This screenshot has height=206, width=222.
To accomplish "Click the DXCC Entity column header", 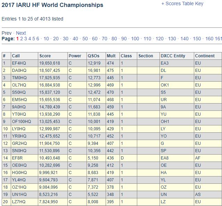I will (x=173, y=56).
